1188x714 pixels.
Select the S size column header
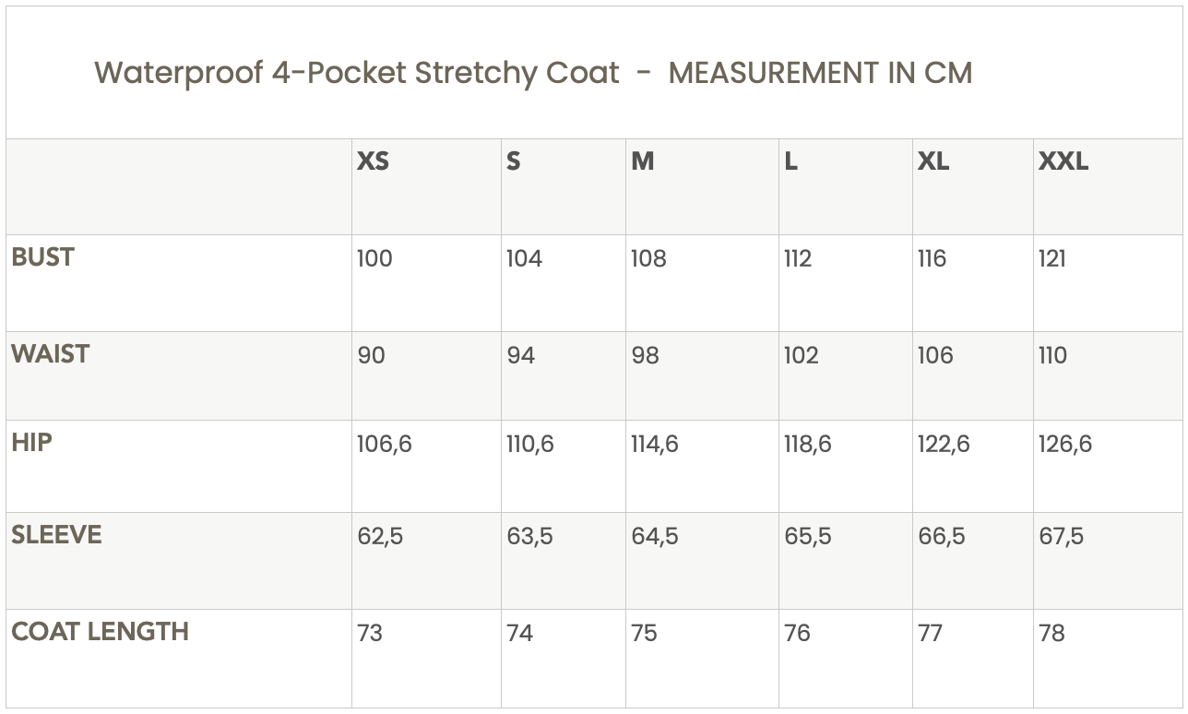pyautogui.click(x=514, y=161)
